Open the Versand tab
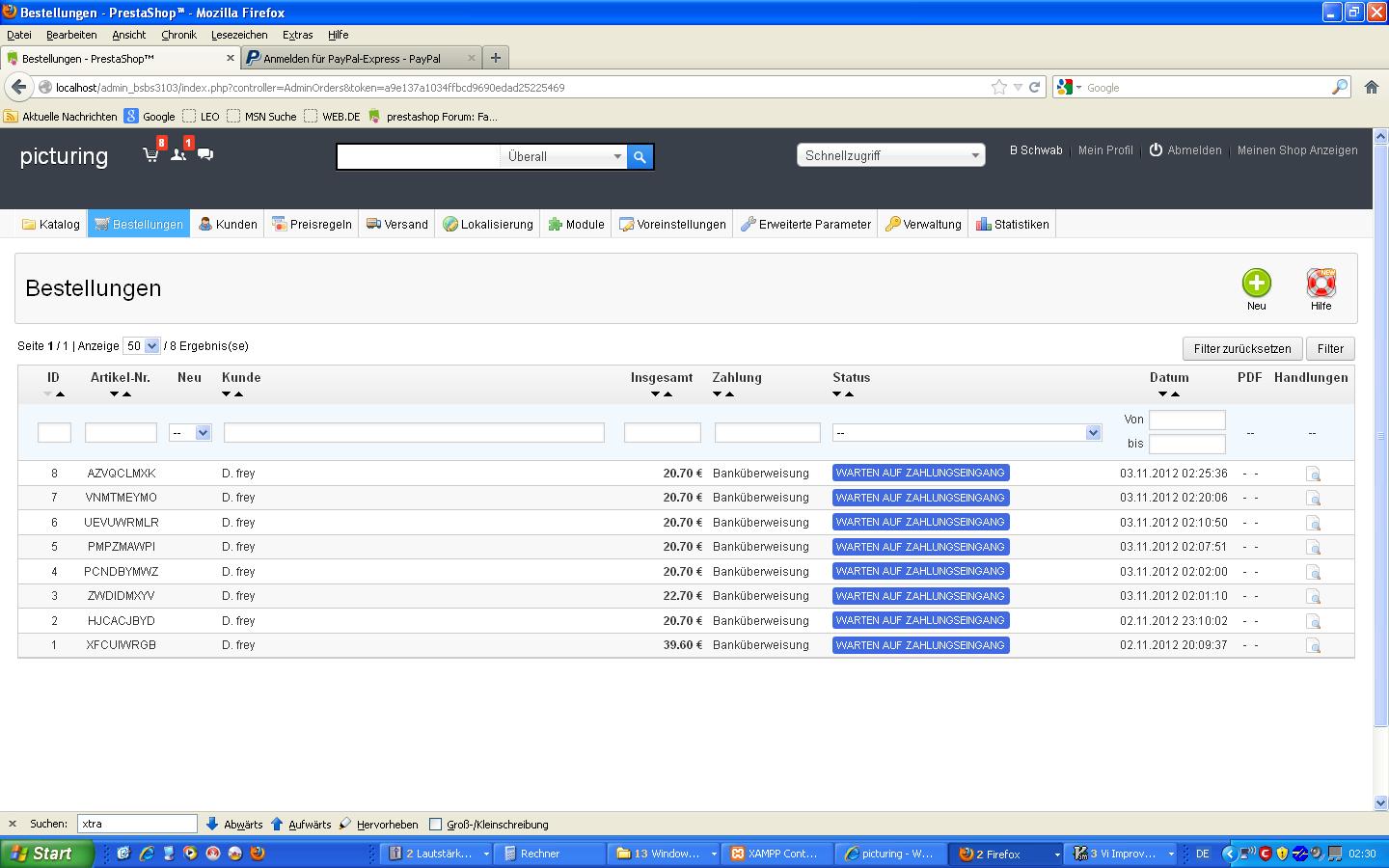This screenshot has height=868, width=1389. [x=396, y=224]
